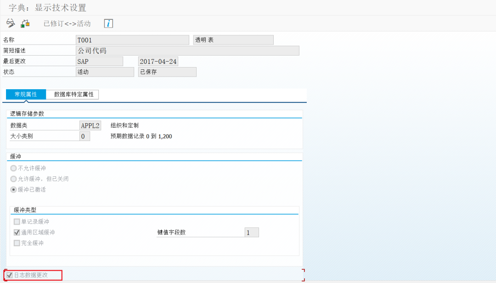
Task: Click the 名称 field containing T001
Action: click(133, 40)
